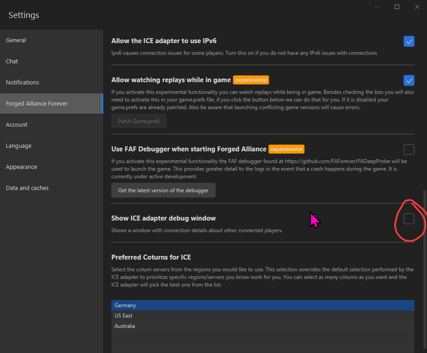Screen dimensions: 427x353
Task: Maximize the Settings window
Action: pyautogui.click(x=397, y=7)
